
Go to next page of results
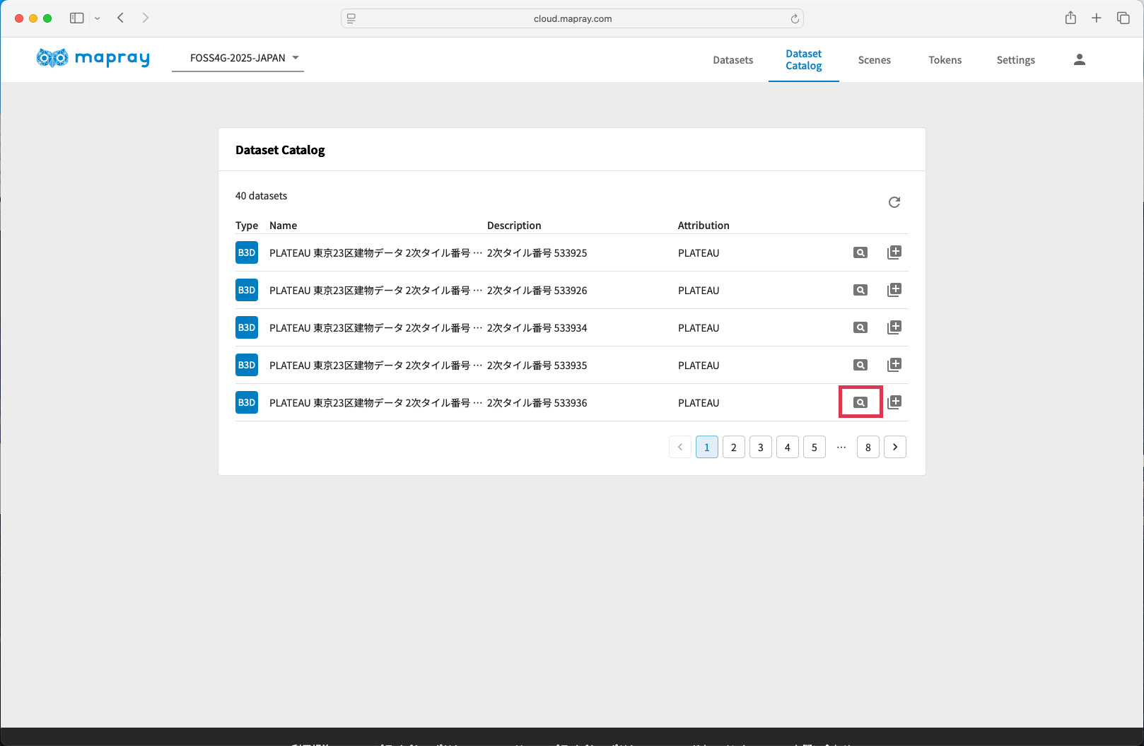pos(894,447)
